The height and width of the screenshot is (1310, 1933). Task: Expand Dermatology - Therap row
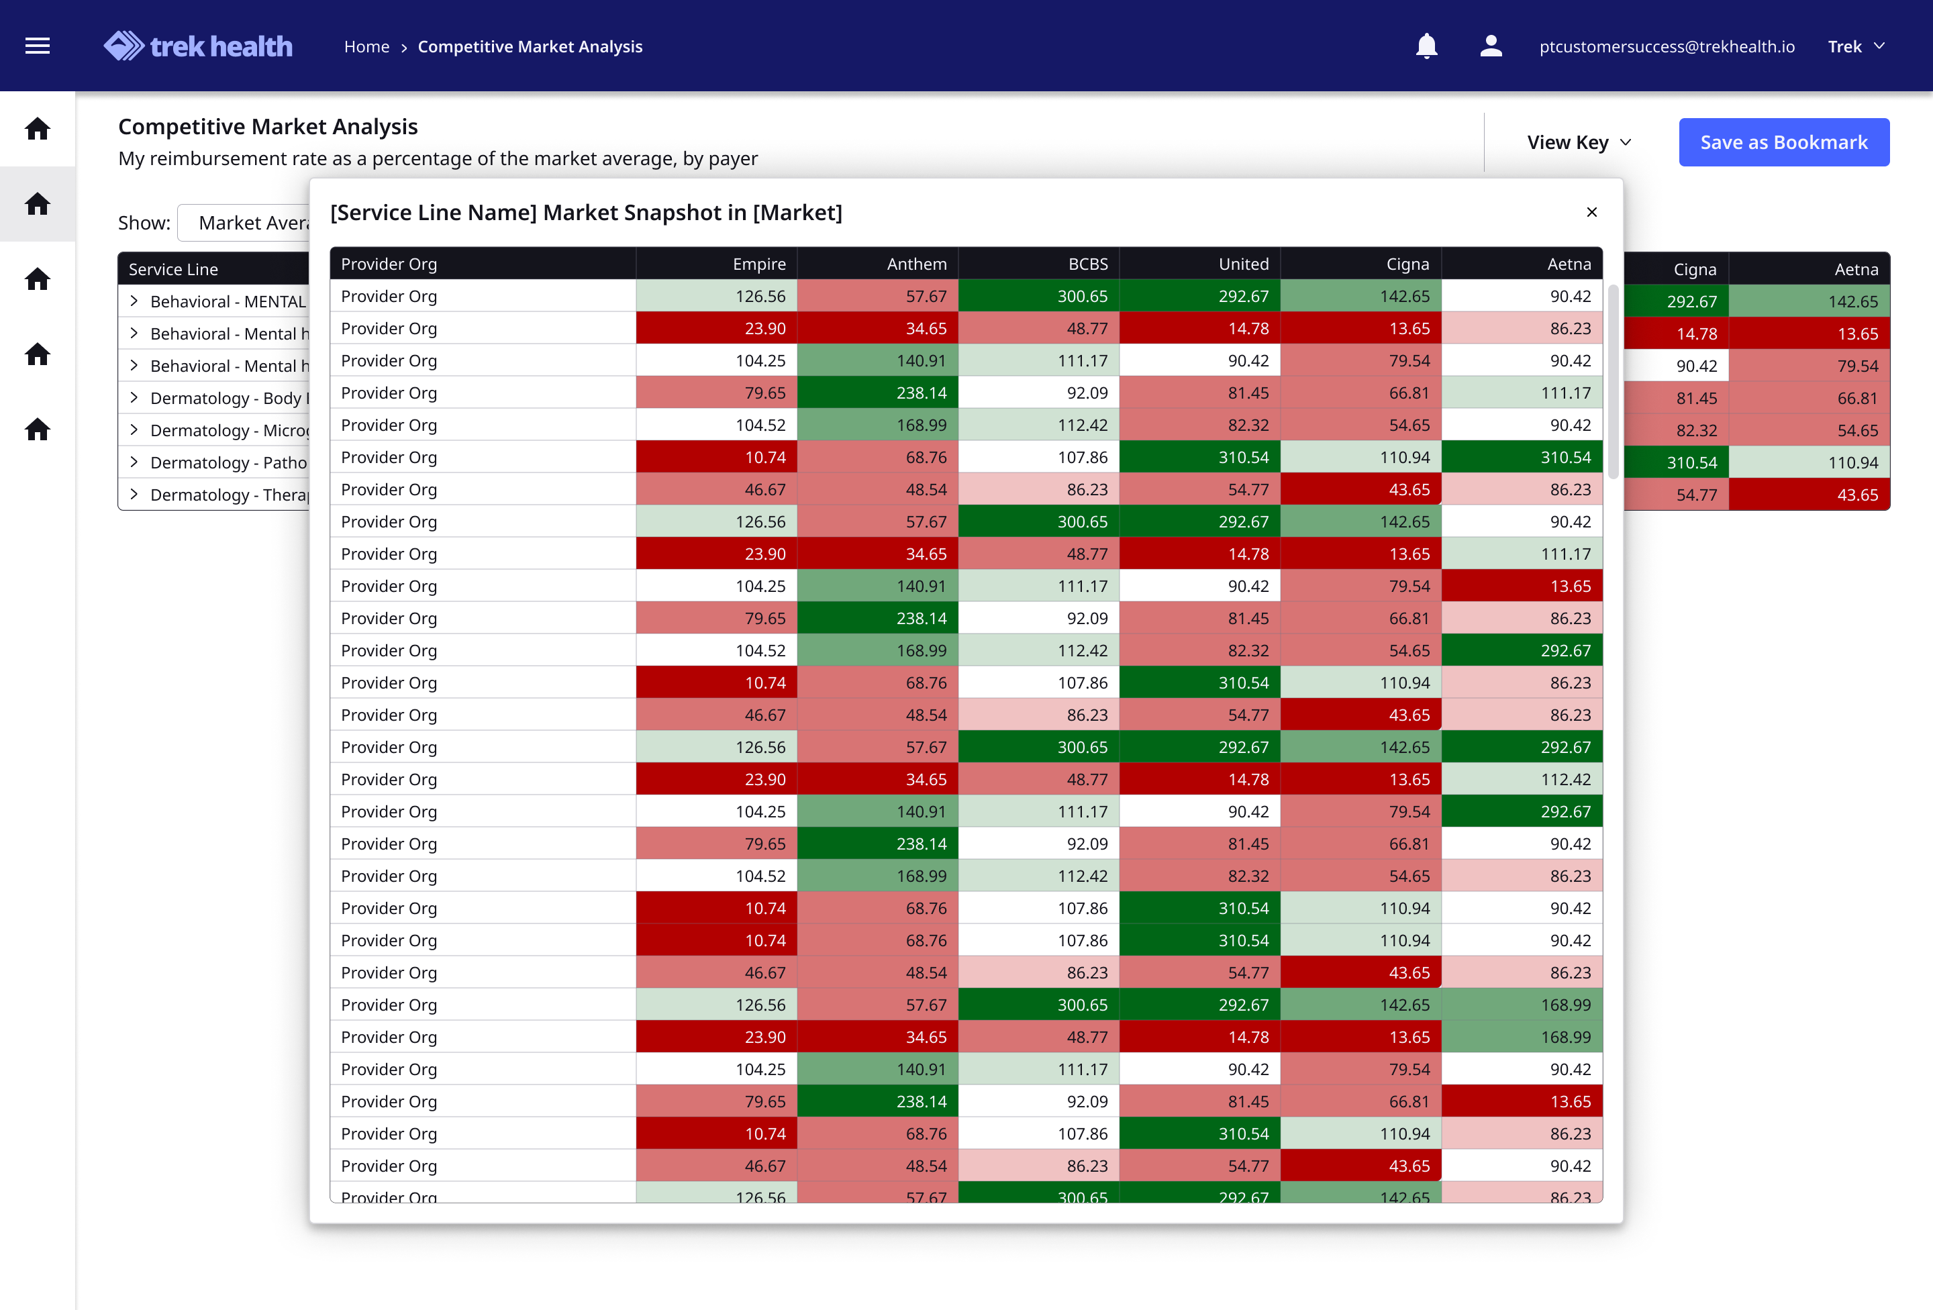[134, 495]
